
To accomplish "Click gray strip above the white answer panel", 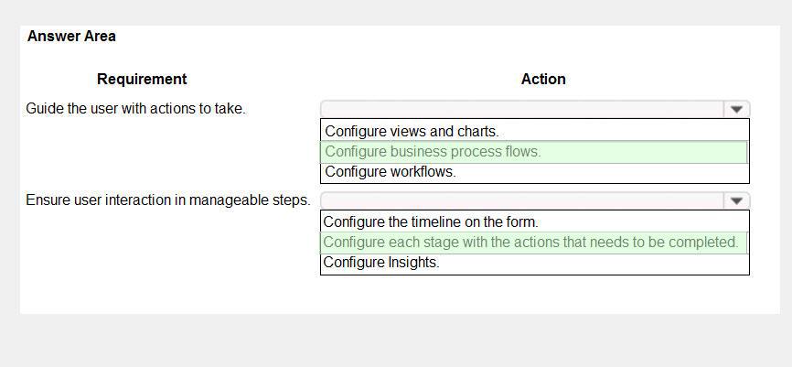I will (x=396, y=12).
